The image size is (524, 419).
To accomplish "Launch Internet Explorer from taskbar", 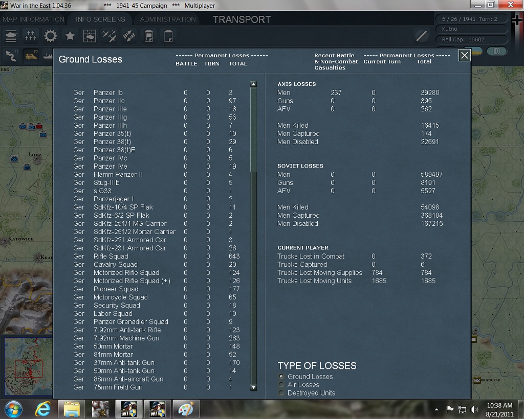I will 43,409.
